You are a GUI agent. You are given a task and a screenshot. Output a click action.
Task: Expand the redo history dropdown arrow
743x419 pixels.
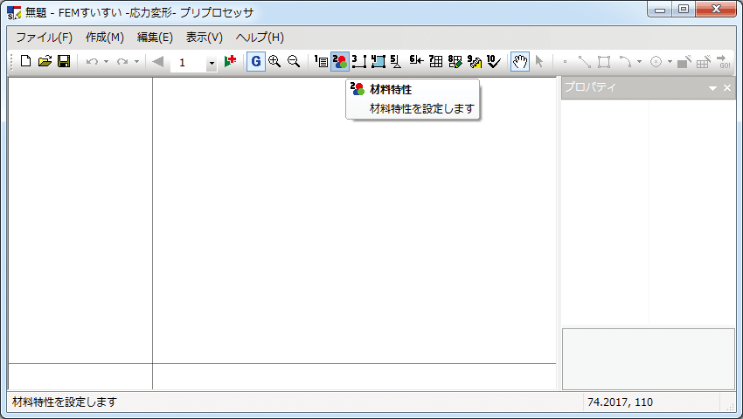pyautogui.click(x=136, y=62)
